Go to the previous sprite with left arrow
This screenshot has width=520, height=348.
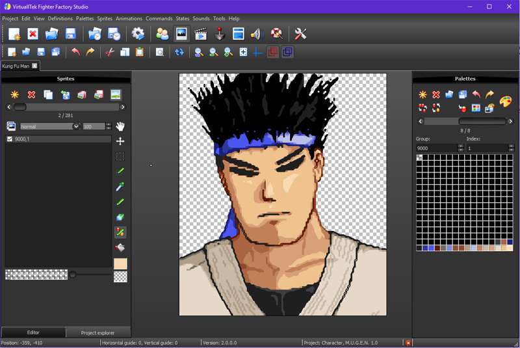pos(9,107)
